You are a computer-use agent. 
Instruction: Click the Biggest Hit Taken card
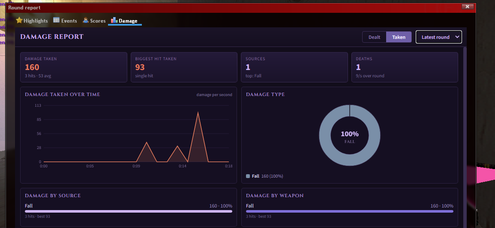tap(184, 67)
